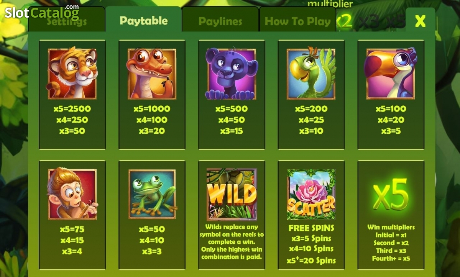460x277 pixels.
Task: Open the How To Play tab
Action: point(297,21)
